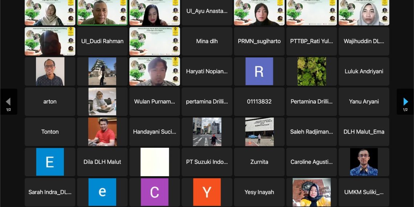Select the Wajihuddin DL... participant tile

click(364, 41)
